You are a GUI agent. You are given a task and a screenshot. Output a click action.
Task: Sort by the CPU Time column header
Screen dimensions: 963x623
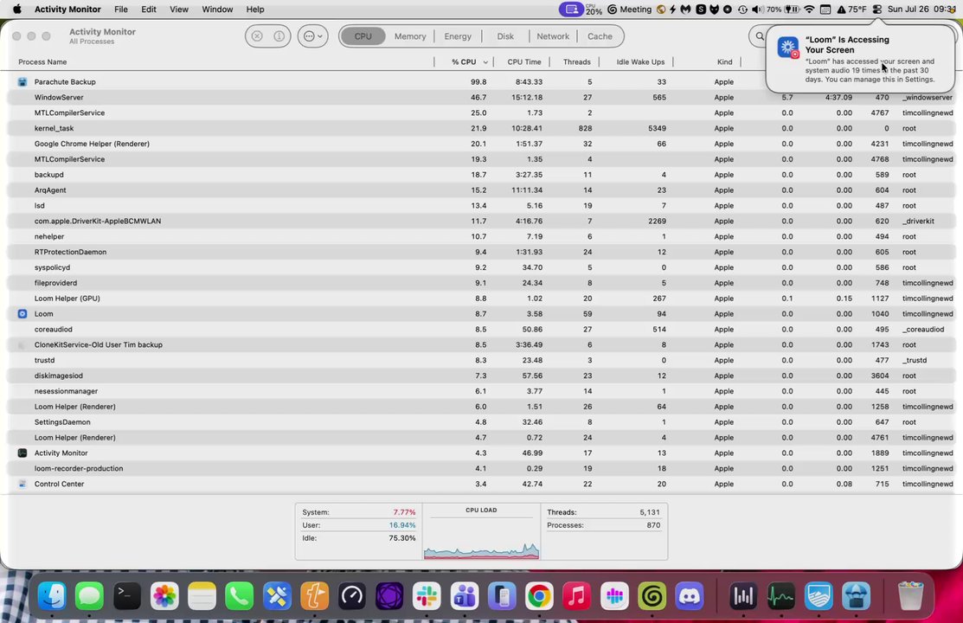click(x=523, y=62)
